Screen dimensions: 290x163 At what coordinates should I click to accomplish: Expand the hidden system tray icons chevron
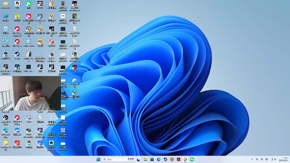(x=252, y=159)
